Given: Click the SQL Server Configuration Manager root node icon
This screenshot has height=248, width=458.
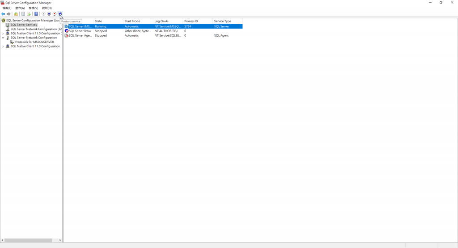Looking at the screenshot, I should [3, 21].
